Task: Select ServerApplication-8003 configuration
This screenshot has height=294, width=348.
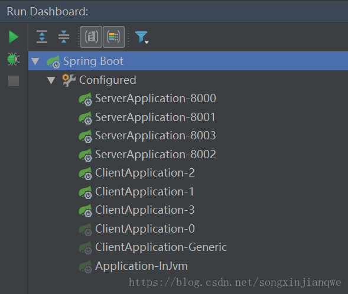Action: pyautogui.click(x=155, y=136)
